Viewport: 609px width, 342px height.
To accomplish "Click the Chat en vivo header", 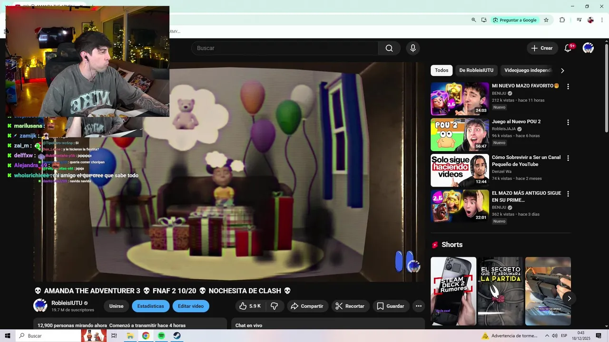I will pyautogui.click(x=249, y=325).
